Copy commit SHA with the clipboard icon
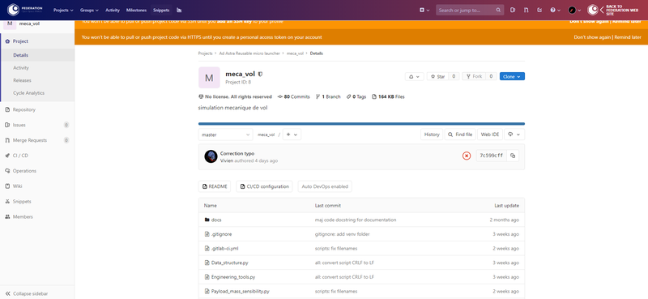 click(x=513, y=156)
